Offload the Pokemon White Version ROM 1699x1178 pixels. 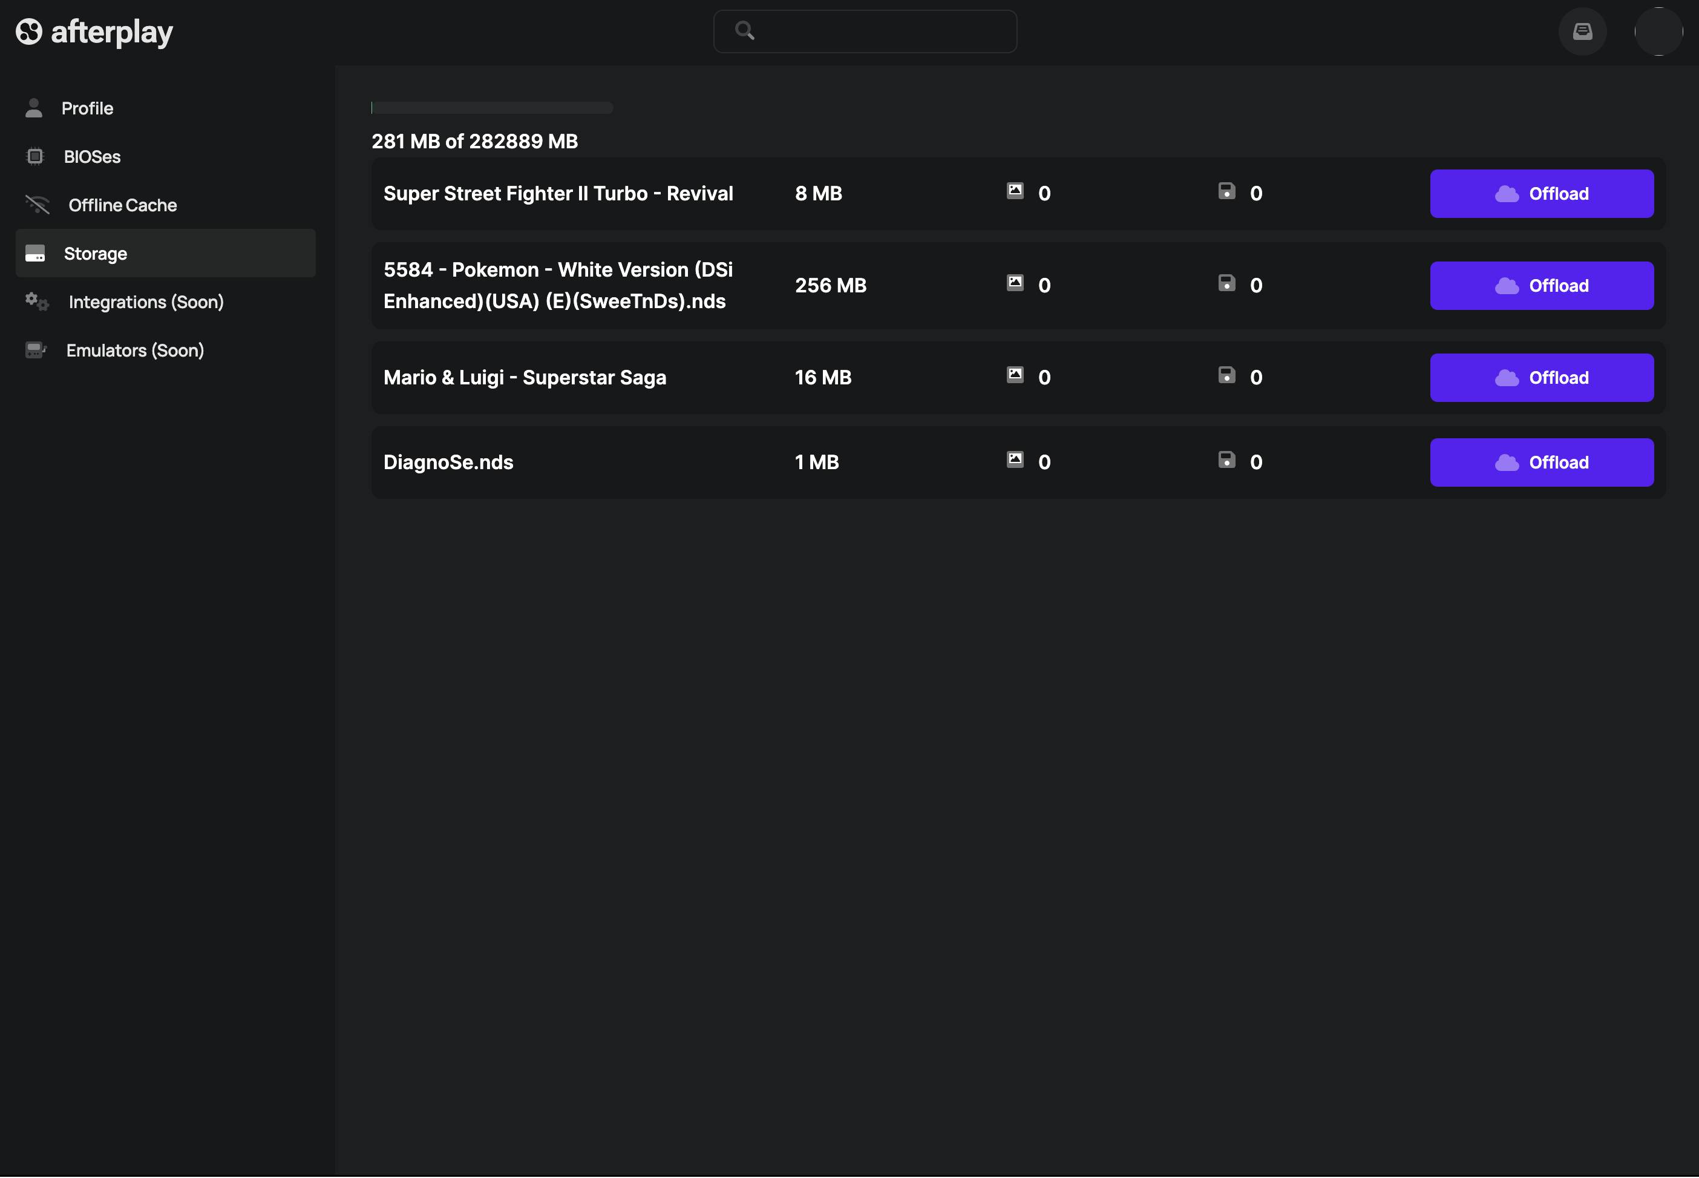(1541, 286)
